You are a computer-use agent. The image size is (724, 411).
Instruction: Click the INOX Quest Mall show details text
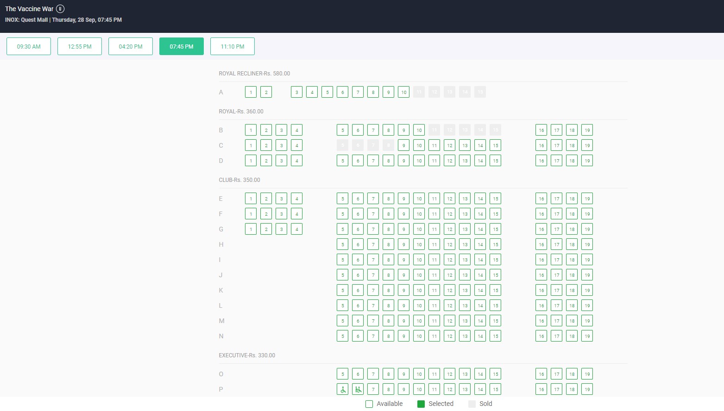63,20
